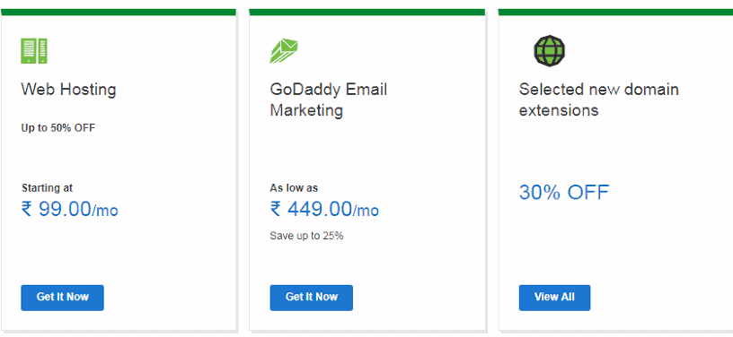Click the ₹ 449.00/mo price

324,209
